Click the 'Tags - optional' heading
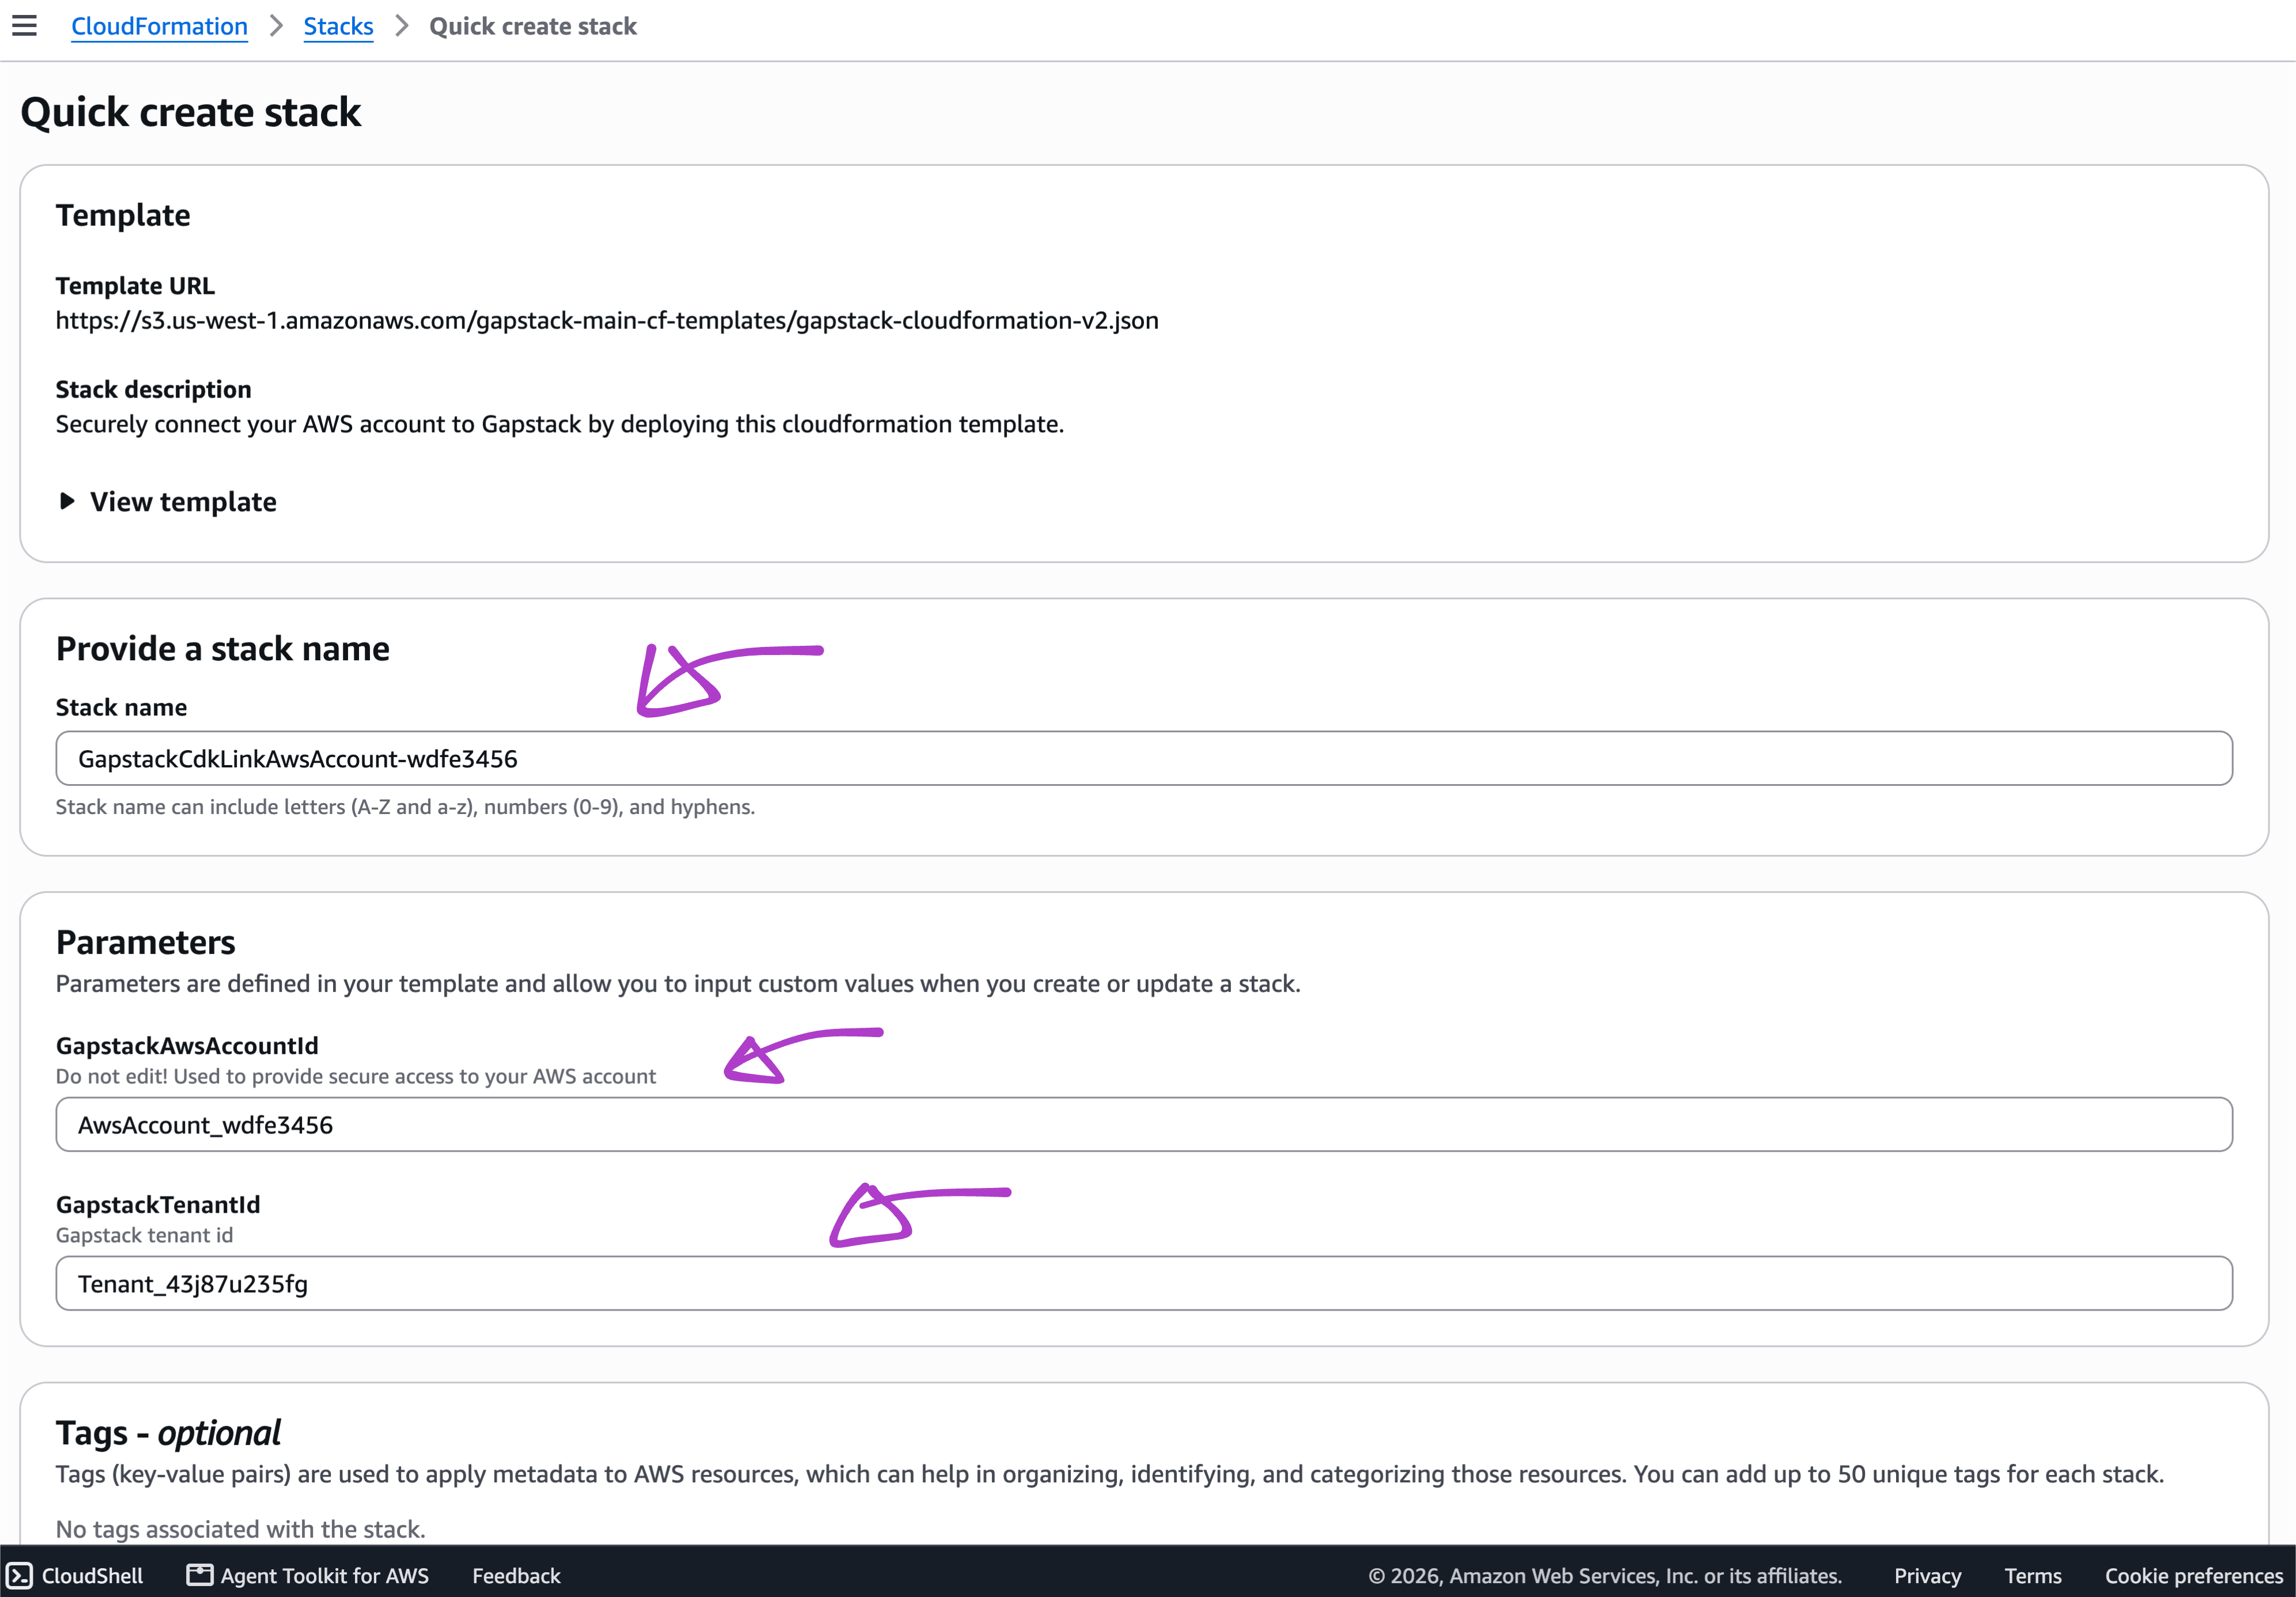The height and width of the screenshot is (1597, 2296). pos(168,1433)
